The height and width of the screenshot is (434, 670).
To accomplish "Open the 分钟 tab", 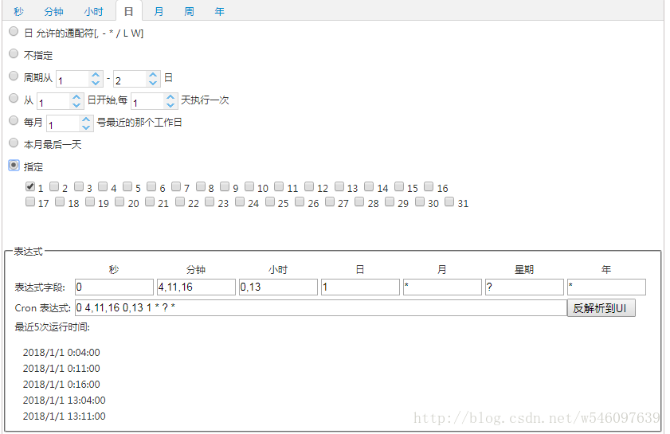I will point(53,11).
